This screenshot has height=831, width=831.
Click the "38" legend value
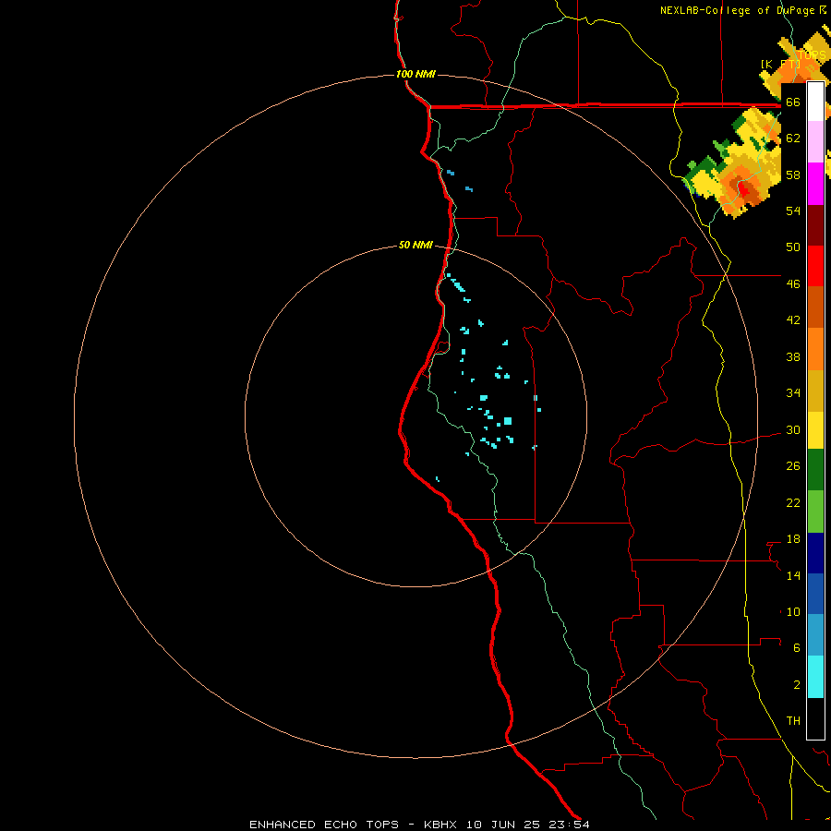793,356
